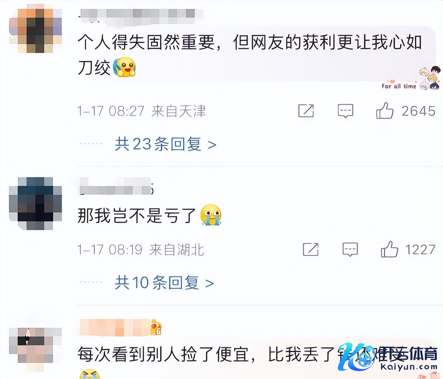The image size is (443, 379).
Task: Tap the level 6 member badge
Action: pos(156,327)
